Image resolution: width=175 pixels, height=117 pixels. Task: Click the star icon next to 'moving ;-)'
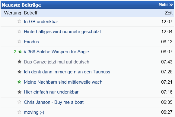(x=19, y=112)
